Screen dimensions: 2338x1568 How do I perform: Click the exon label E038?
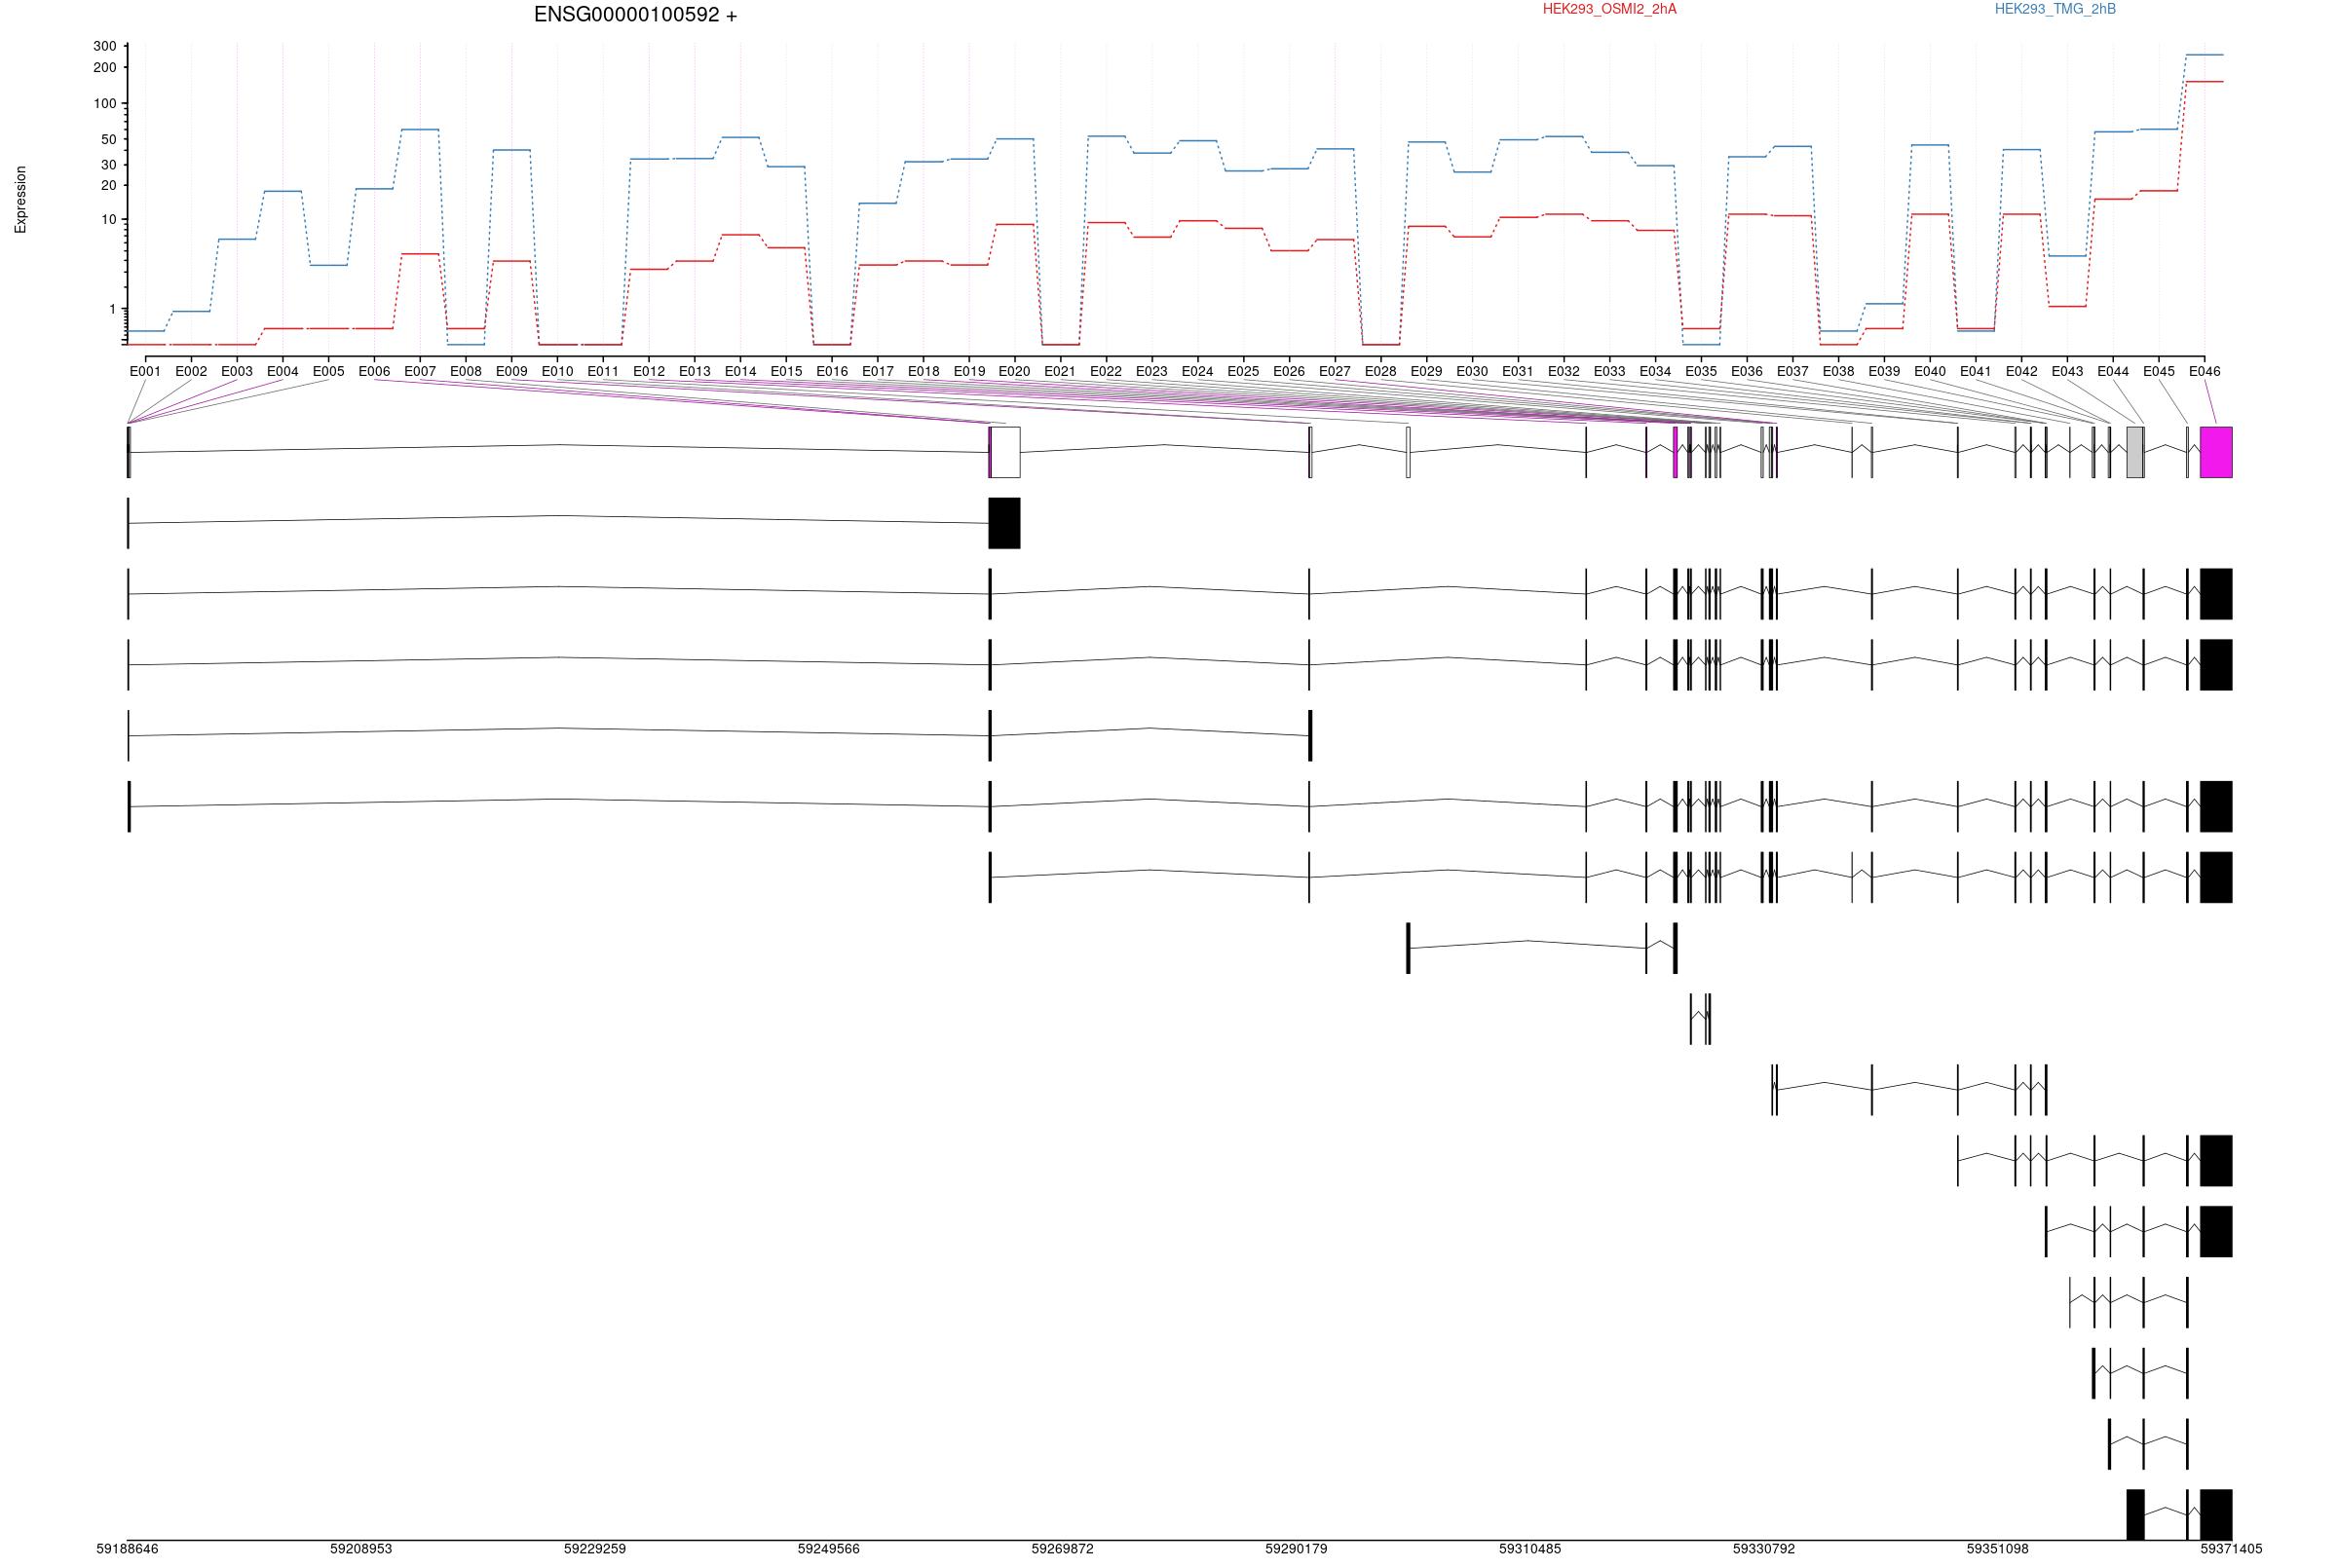1838,371
